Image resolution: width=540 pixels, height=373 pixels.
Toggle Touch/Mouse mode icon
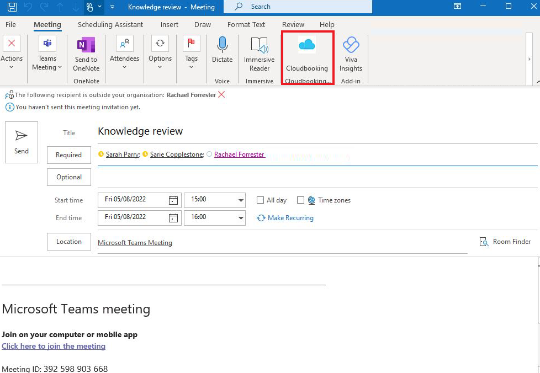point(91,7)
